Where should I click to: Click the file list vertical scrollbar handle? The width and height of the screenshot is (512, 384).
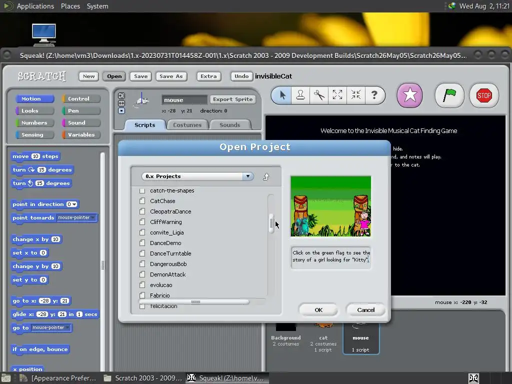click(x=271, y=223)
